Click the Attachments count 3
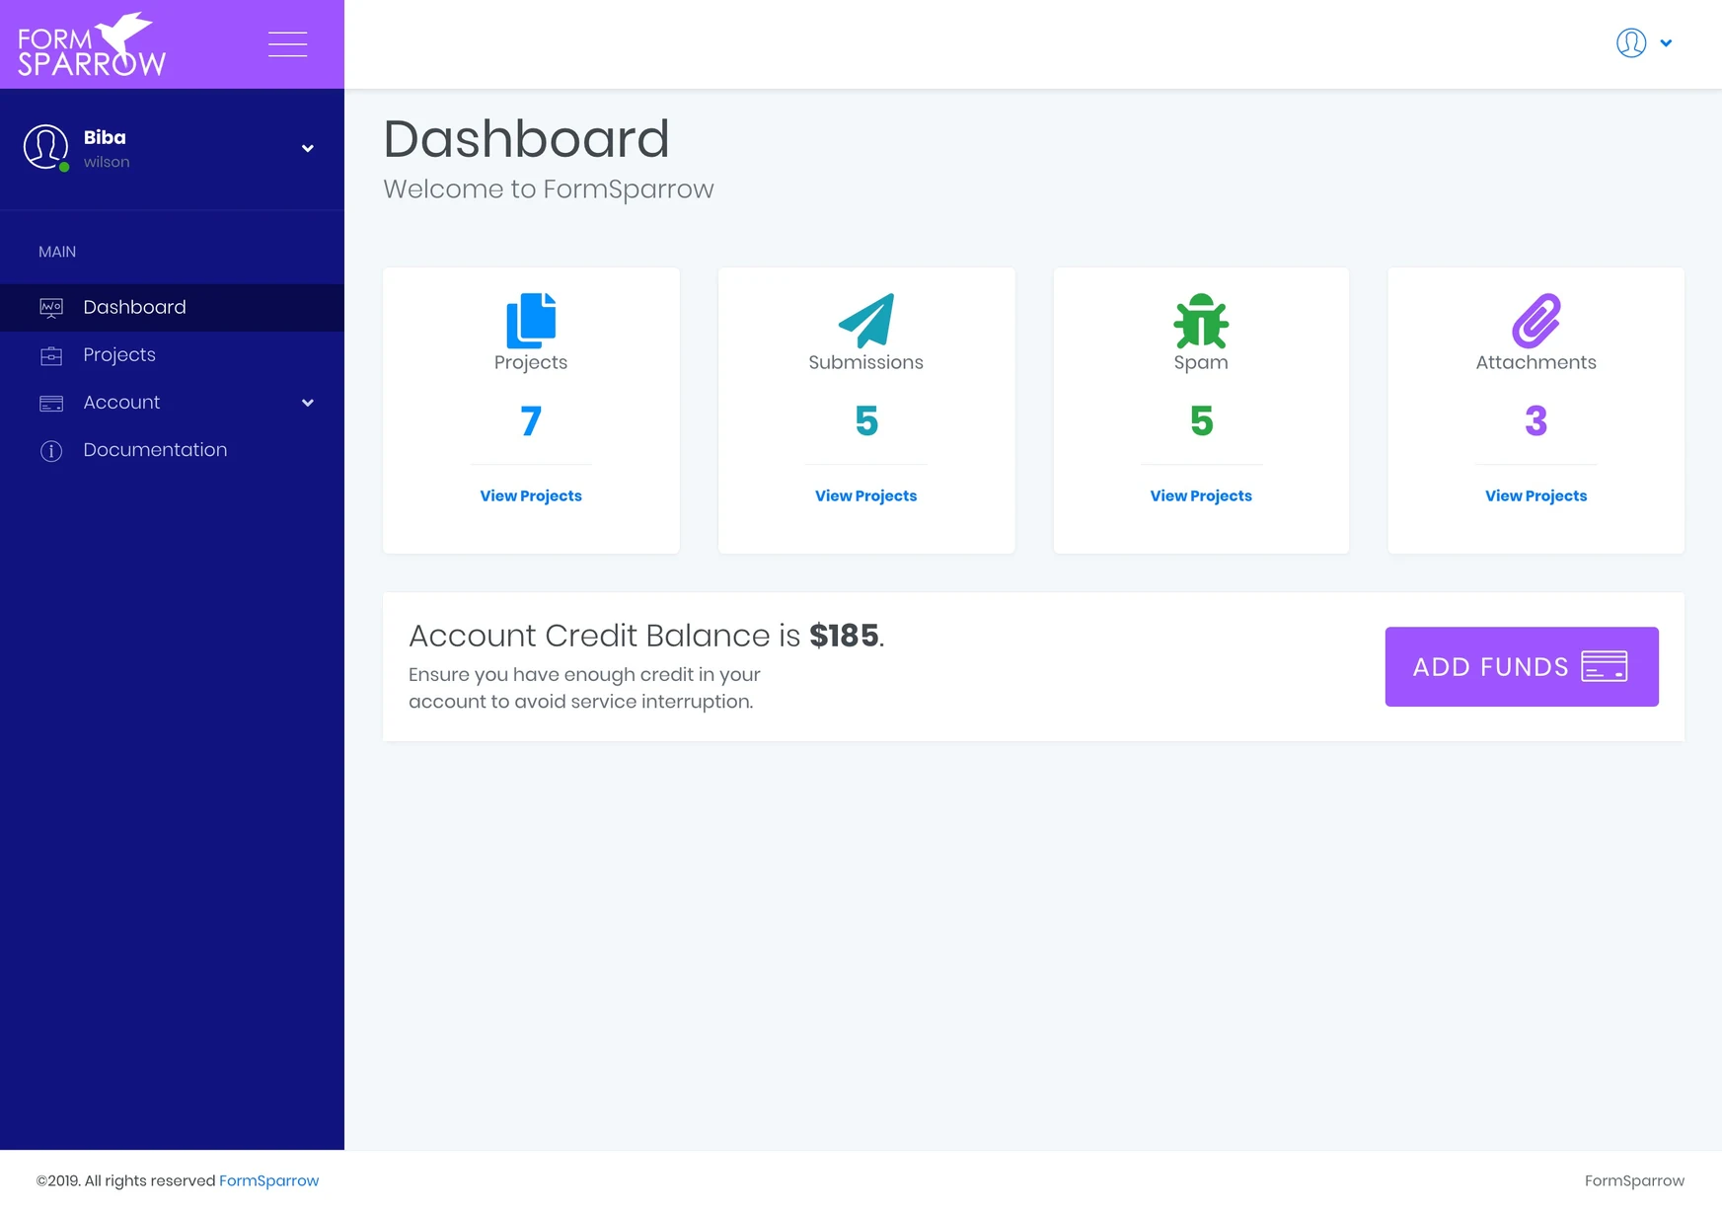The image size is (1722, 1209). pyautogui.click(x=1536, y=421)
